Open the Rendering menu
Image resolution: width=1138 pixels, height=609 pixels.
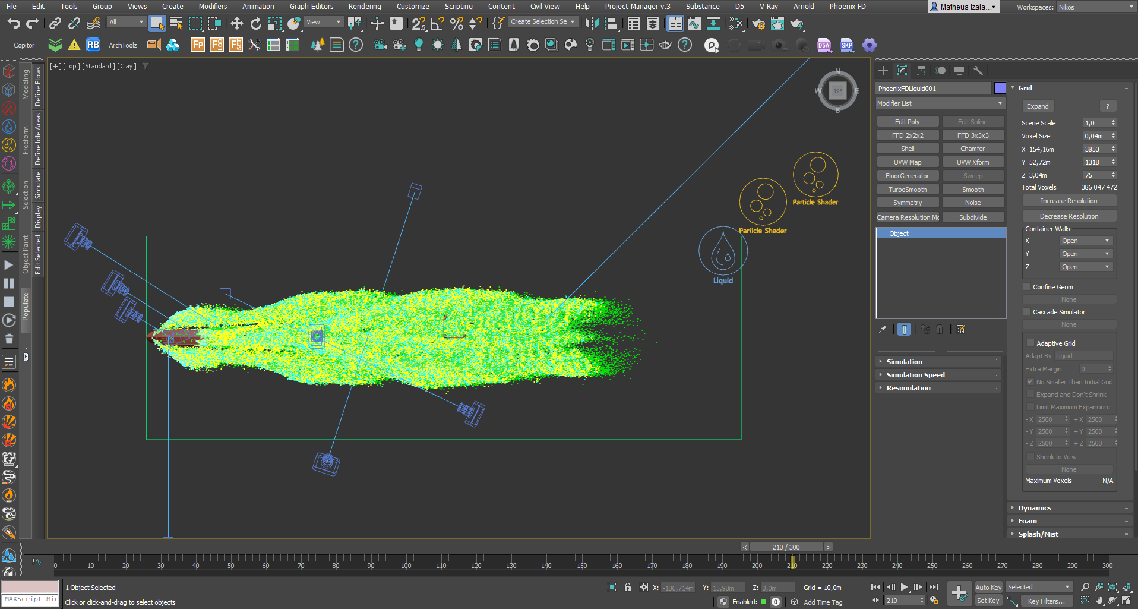point(365,7)
